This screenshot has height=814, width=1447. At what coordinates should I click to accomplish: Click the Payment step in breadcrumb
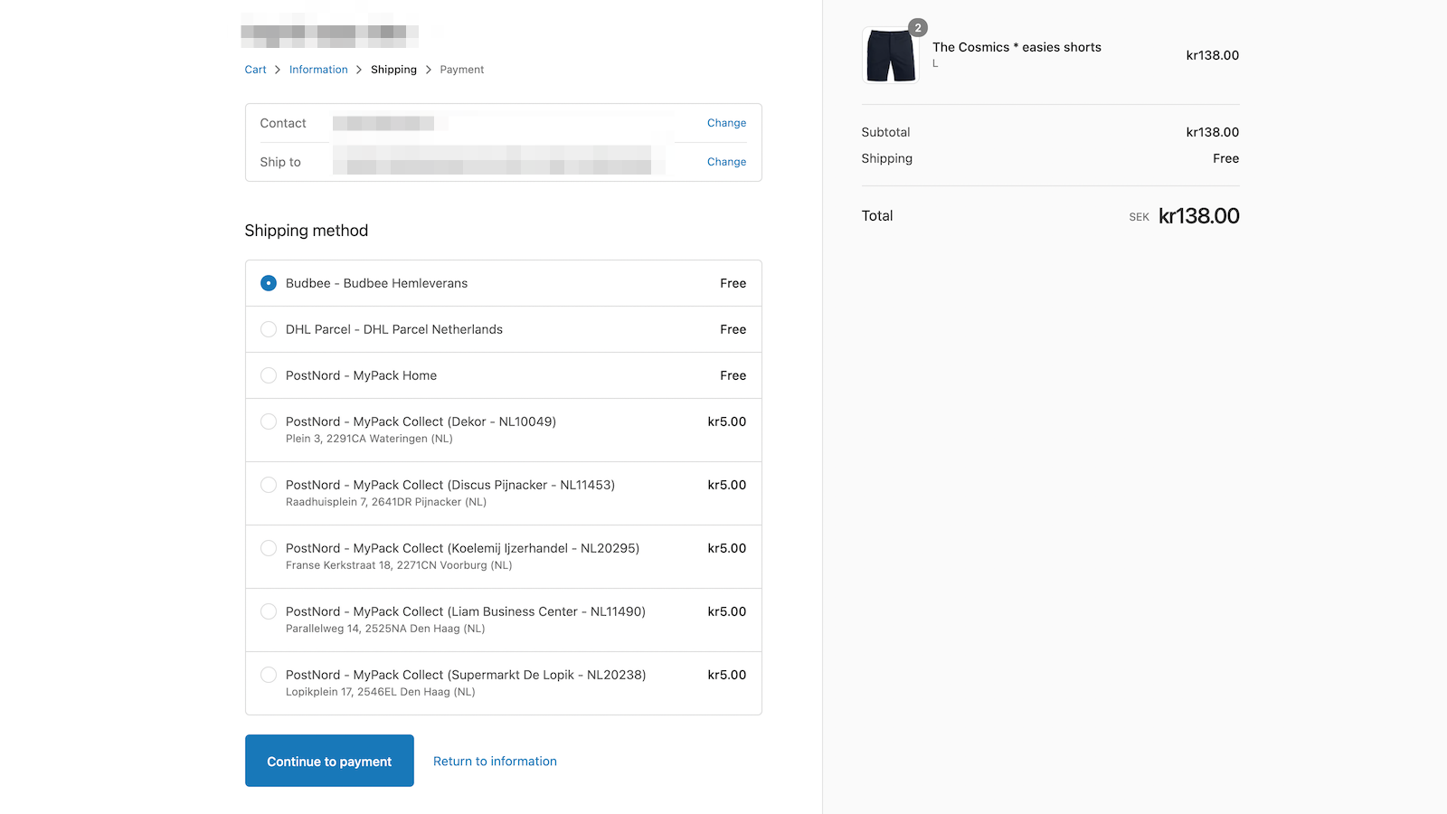coord(461,69)
